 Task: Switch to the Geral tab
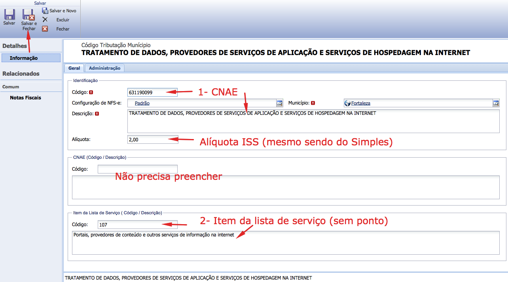click(x=74, y=68)
